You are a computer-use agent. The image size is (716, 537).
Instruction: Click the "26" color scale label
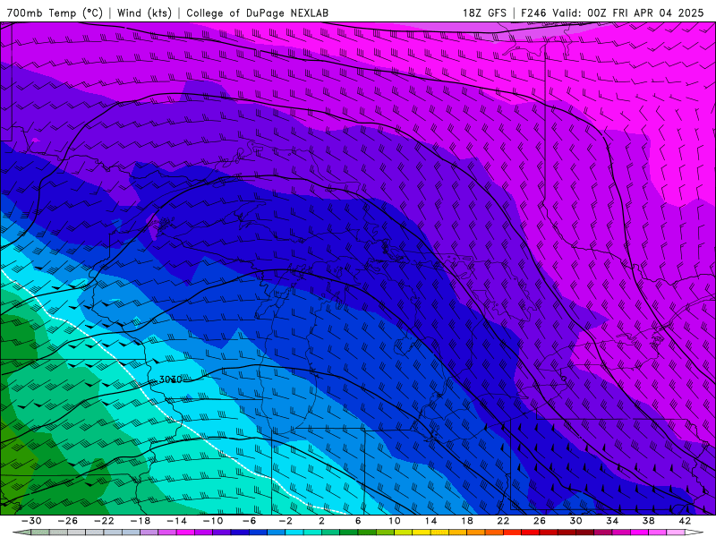[540, 521]
